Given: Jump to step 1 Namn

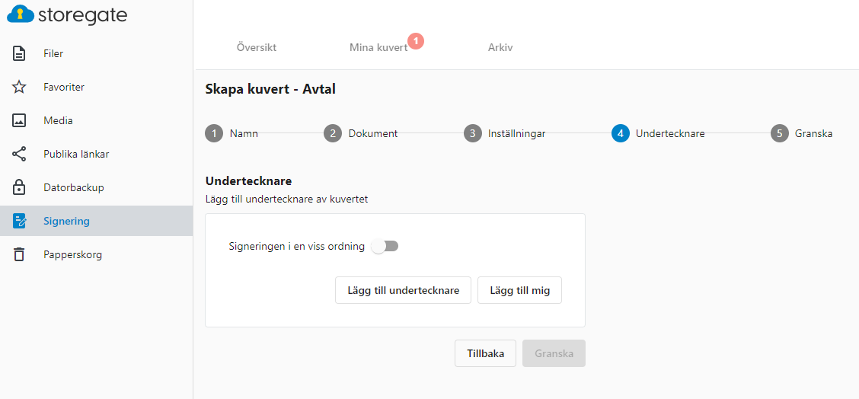Looking at the screenshot, I should [232, 133].
